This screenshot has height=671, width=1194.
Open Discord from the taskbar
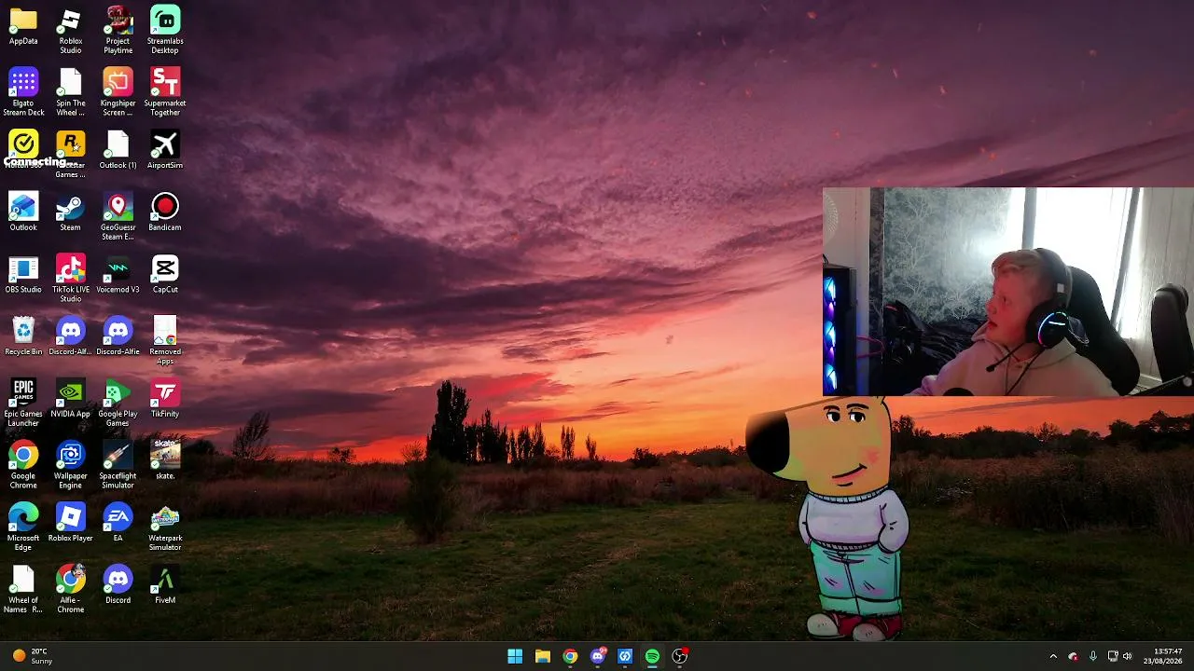pyautogui.click(x=598, y=656)
